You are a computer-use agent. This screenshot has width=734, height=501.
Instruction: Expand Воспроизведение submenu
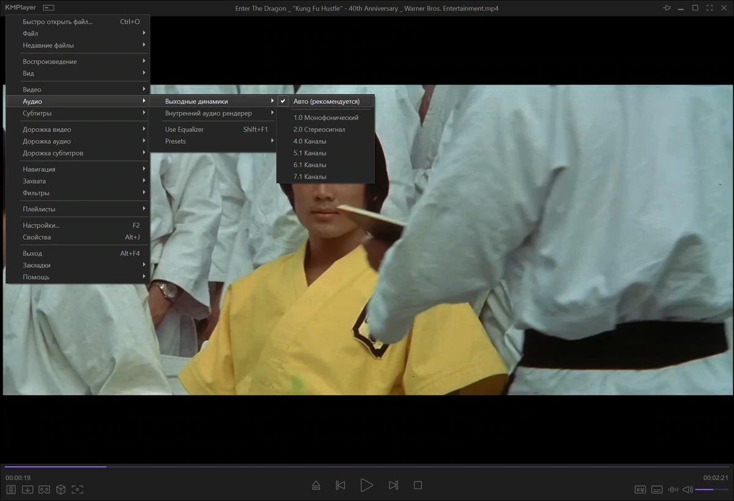pyautogui.click(x=78, y=62)
